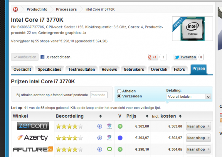Click Afuture green stock status dot
The height and width of the screenshot is (157, 222).
click(x=120, y=149)
